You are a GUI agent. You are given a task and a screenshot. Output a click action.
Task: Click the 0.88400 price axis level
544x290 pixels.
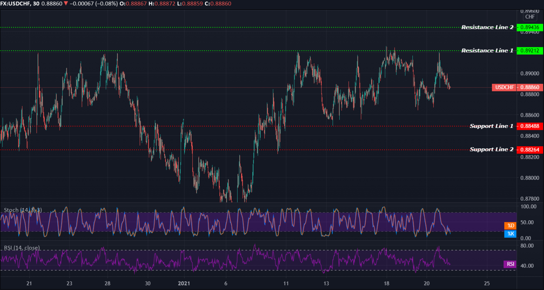coord(530,136)
